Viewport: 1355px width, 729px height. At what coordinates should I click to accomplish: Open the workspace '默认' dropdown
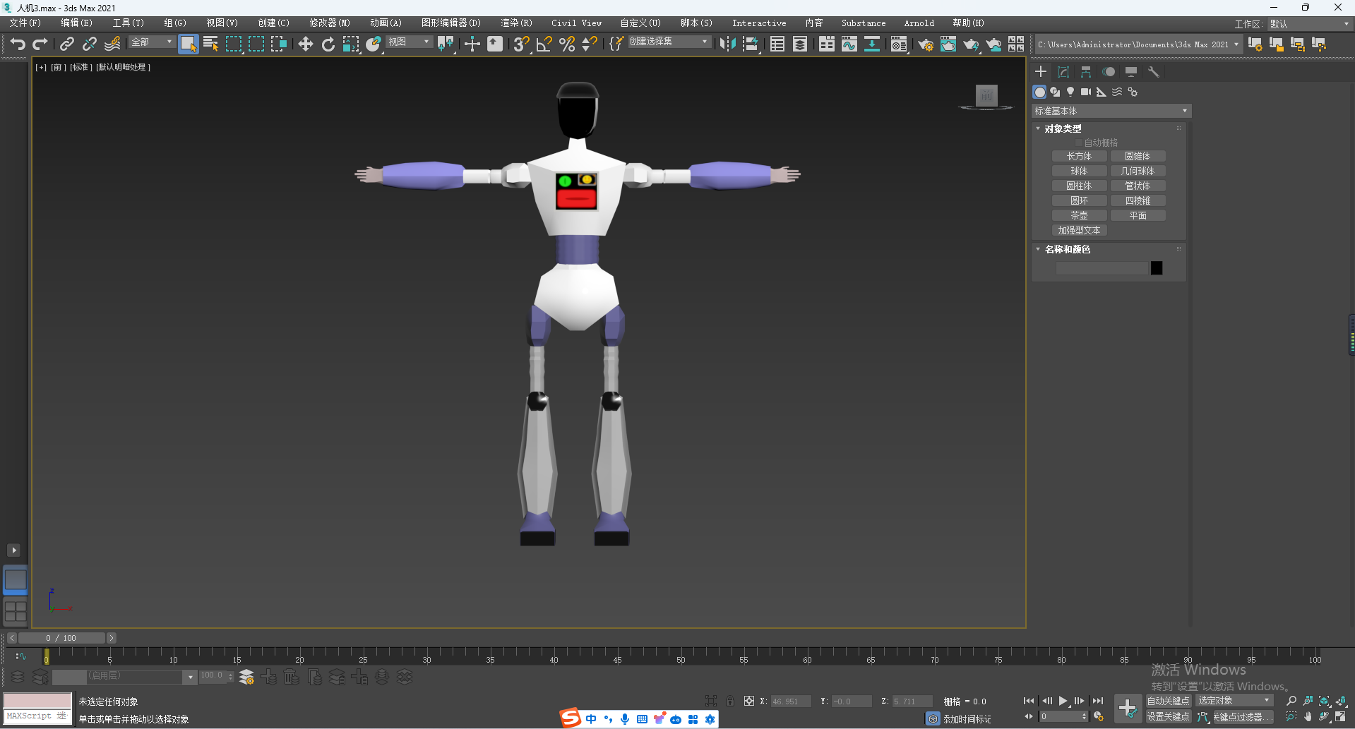coord(1310,24)
